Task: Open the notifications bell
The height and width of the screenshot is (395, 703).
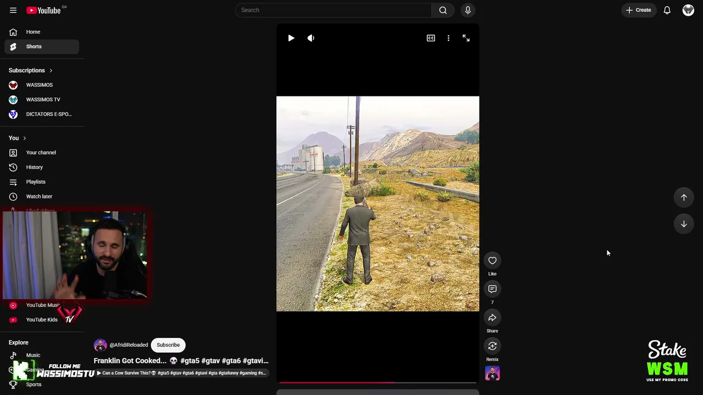Action: point(667,10)
